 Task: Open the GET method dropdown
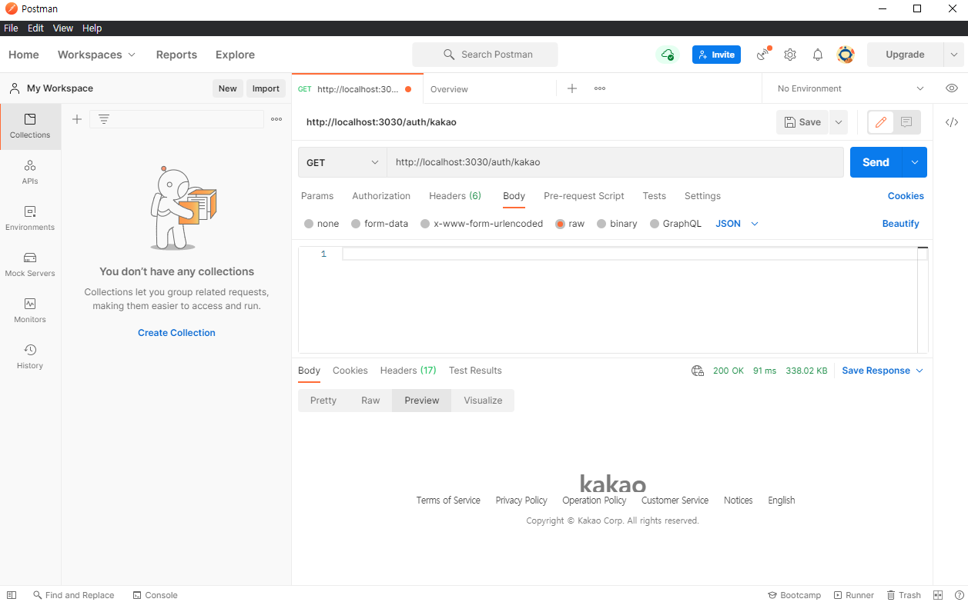[343, 162]
